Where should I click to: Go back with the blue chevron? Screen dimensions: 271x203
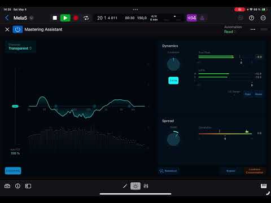pyautogui.click(x=7, y=18)
